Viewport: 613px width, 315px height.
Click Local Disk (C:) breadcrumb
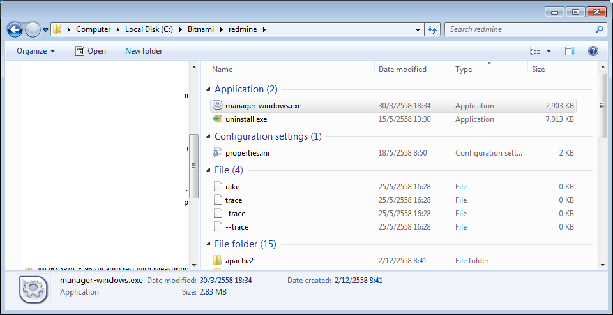pyautogui.click(x=149, y=29)
